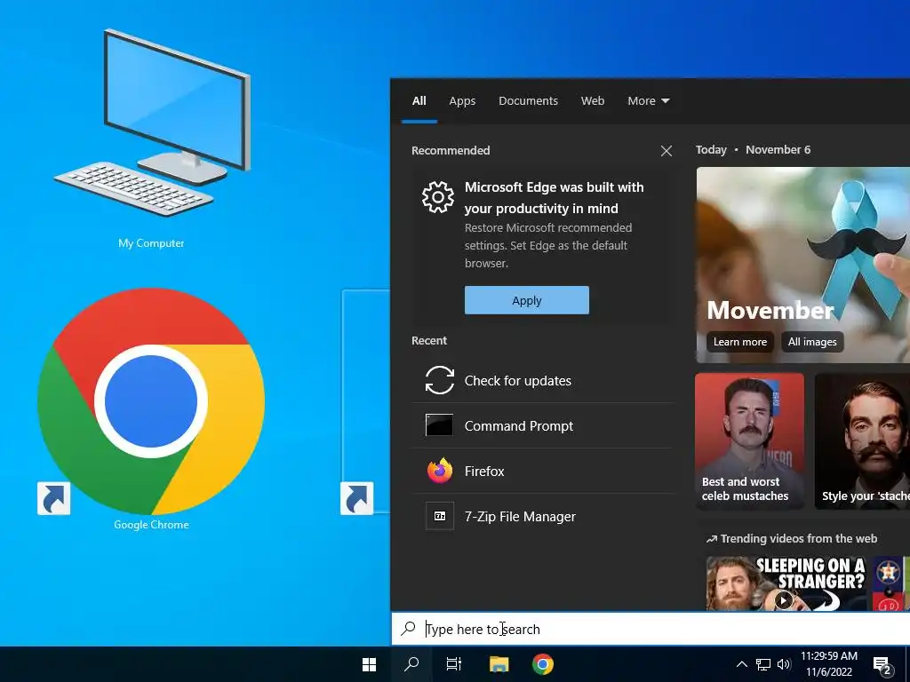Open Command Prompt from recent list
This screenshot has height=682, width=910.
click(x=543, y=425)
